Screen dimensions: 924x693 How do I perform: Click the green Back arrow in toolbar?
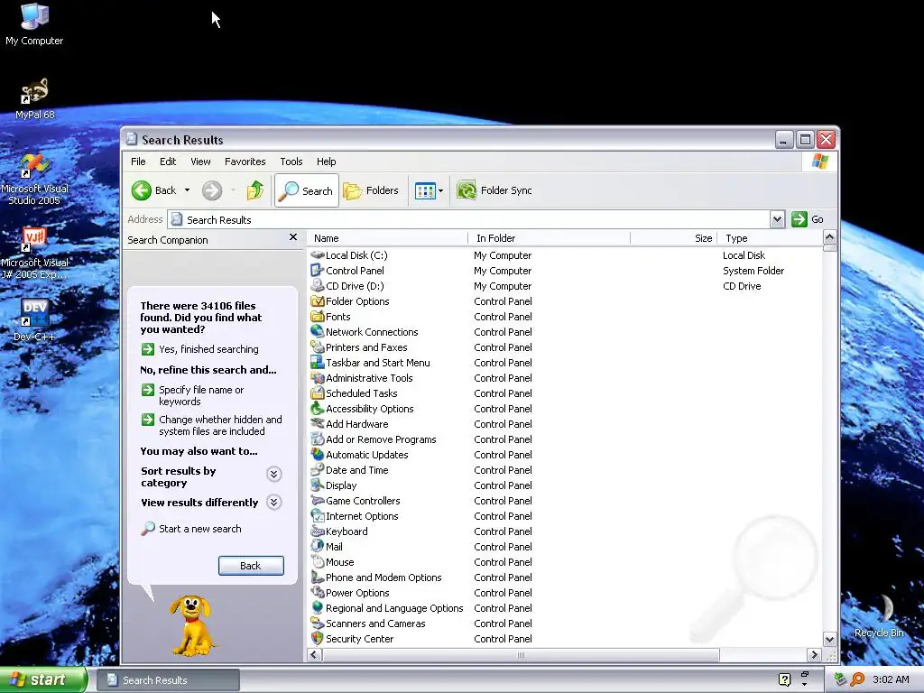pos(142,190)
